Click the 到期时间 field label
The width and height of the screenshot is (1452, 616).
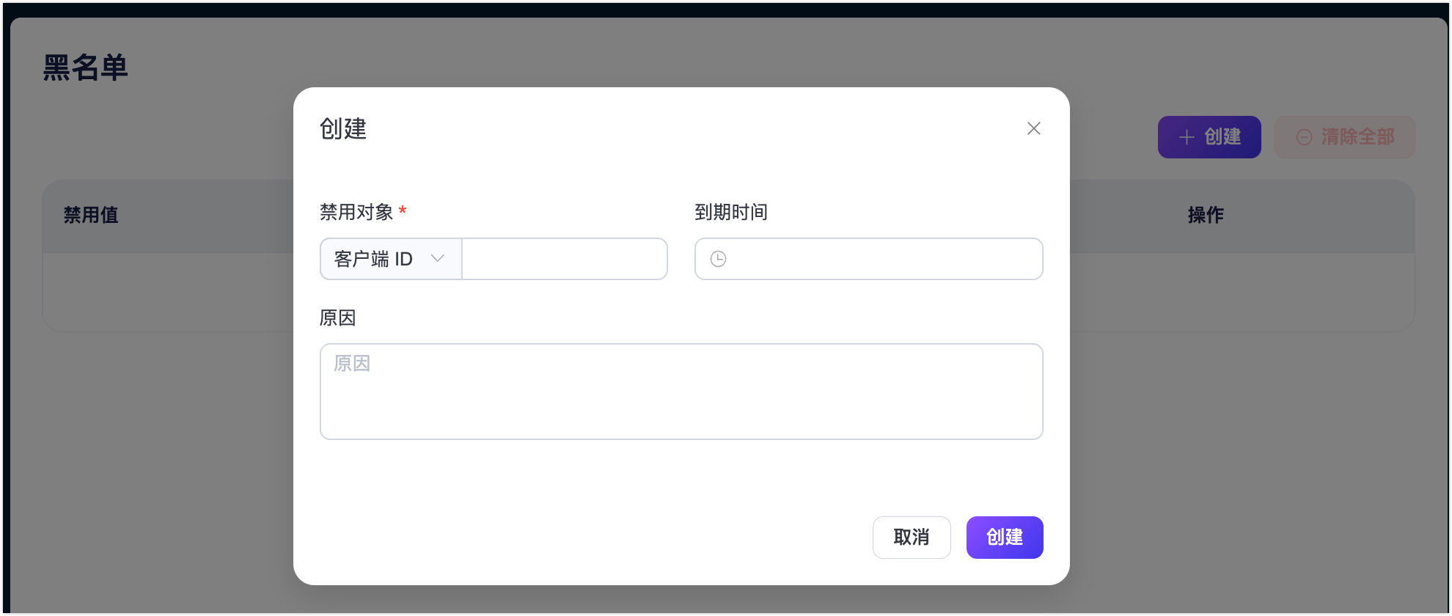730,212
